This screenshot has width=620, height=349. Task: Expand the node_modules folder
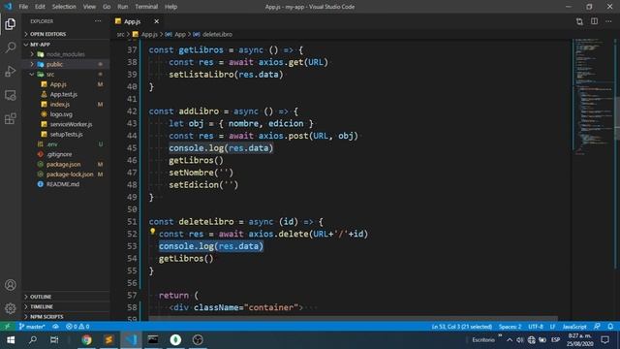66,54
